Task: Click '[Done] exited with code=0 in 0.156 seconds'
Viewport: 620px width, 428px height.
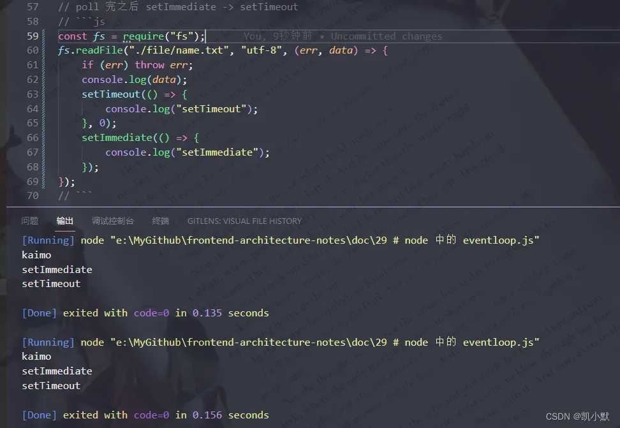Action: (x=145, y=415)
